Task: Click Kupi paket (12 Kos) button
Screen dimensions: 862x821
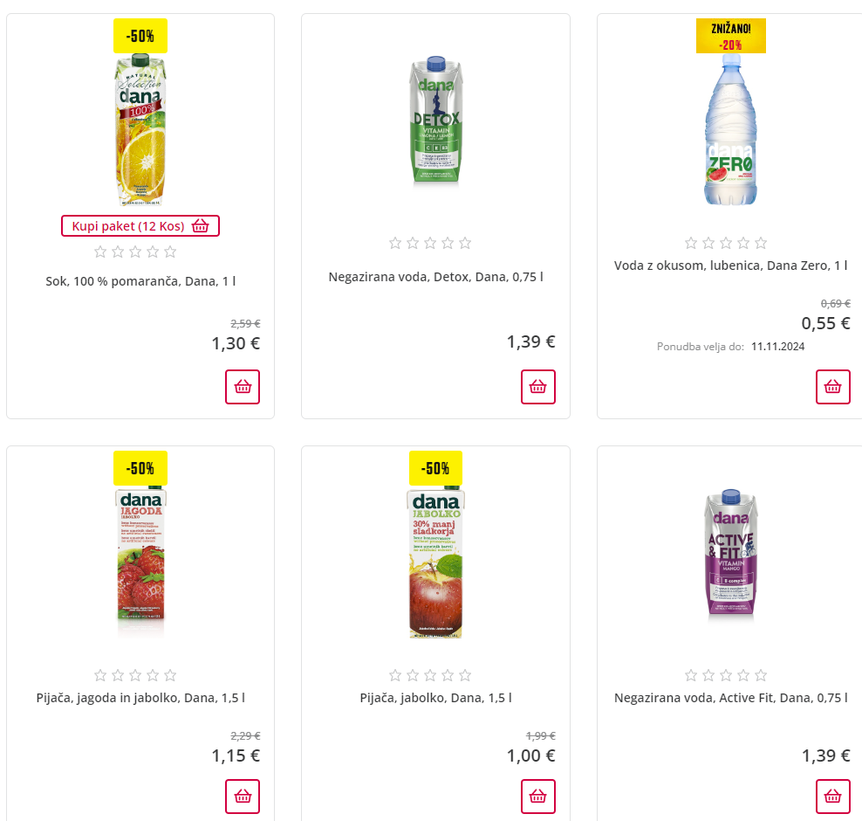Action: pos(140,226)
